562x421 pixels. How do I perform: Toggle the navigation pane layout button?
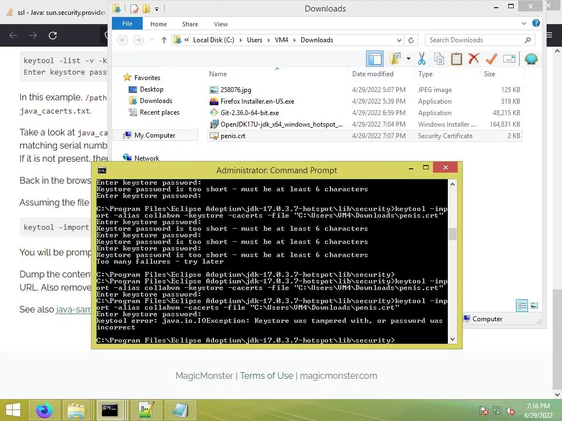pos(374,59)
